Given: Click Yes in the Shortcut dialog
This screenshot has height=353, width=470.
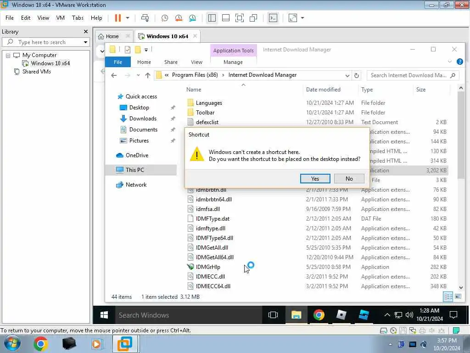Looking at the screenshot, I should coord(315,179).
